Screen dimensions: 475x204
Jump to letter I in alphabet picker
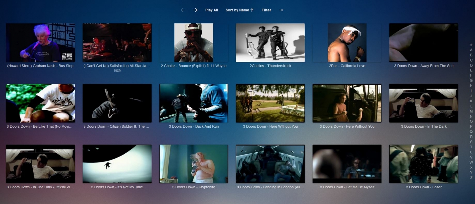coord(471,91)
